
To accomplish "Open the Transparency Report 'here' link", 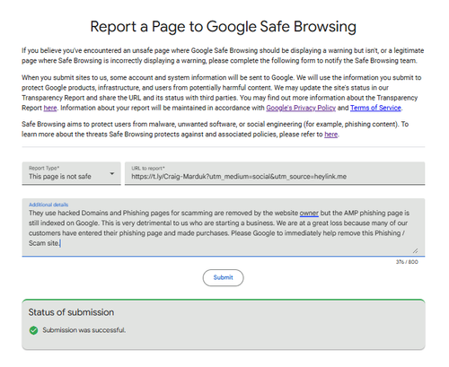I will click(x=50, y=108).
